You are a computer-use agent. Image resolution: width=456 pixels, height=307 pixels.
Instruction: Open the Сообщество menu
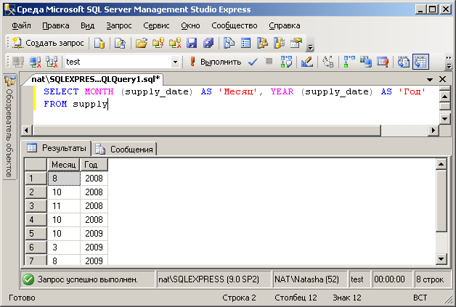(235, 25)
